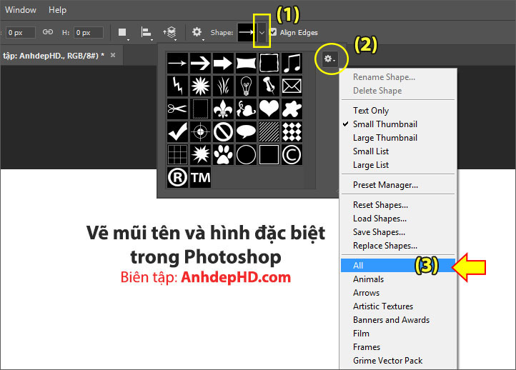This screenshot has width=516, height=370.
Task: Choose the checkmark shape
Action: 177,131
